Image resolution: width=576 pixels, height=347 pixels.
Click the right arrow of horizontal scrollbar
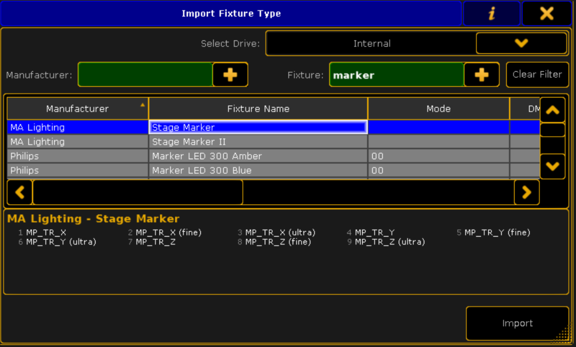(x=527, y=192)
